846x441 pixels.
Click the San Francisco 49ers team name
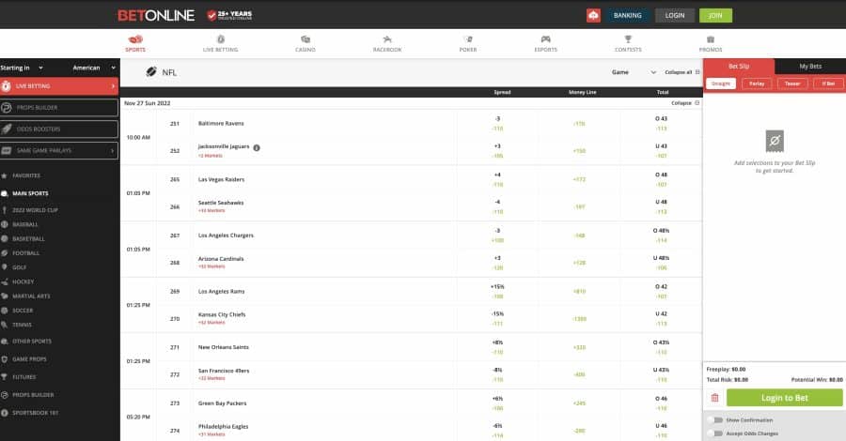pos(224,371)
